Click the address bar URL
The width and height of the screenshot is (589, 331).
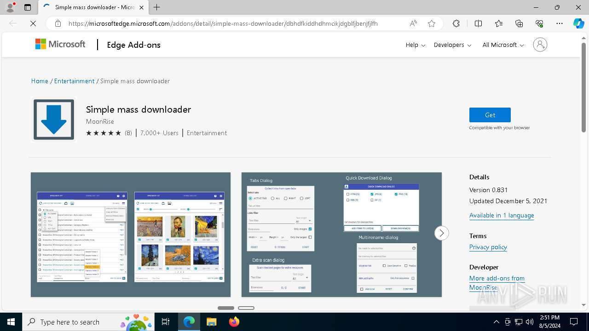223,23
